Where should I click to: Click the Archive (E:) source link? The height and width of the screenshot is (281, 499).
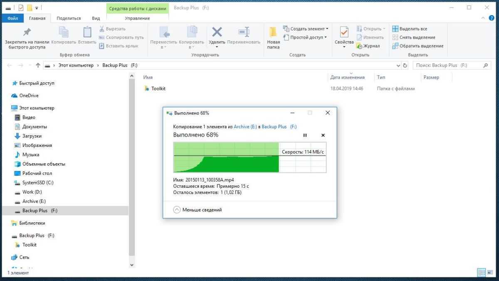pyautogui.click(x=245, y=127)
